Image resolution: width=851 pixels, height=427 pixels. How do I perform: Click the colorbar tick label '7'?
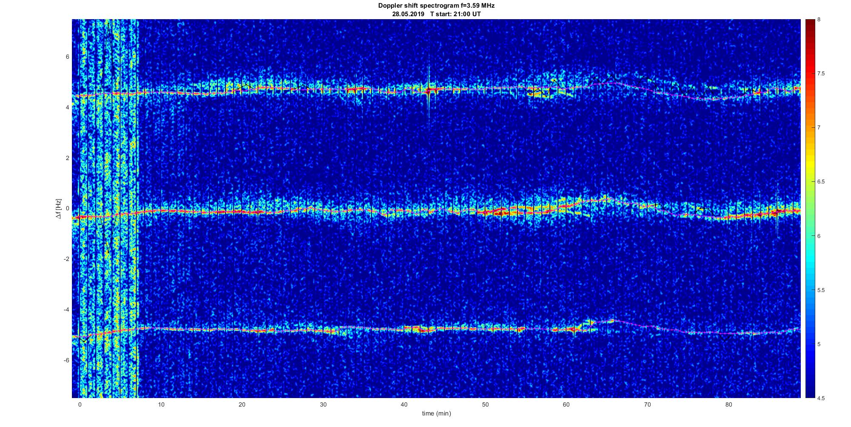[x=819, y=128]
